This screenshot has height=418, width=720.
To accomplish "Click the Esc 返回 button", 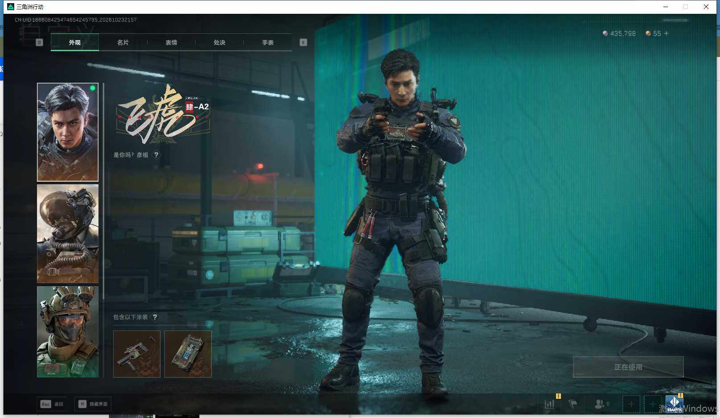I will (x=52, y=404).
